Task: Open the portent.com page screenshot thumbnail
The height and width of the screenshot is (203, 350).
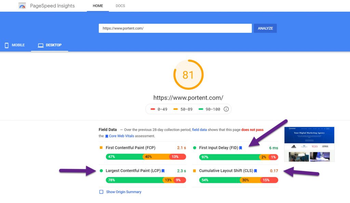Action: (309, 144)
